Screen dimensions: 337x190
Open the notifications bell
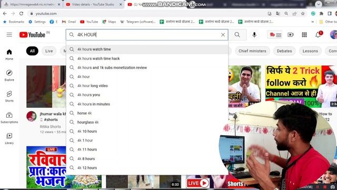tap(318, 35)
